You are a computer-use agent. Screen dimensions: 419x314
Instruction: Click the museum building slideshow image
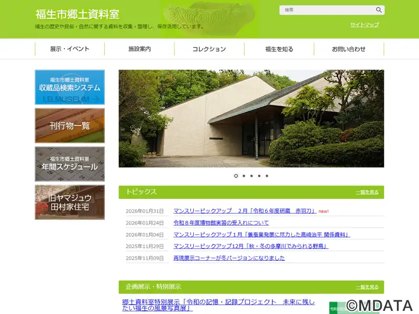[251, 119]
